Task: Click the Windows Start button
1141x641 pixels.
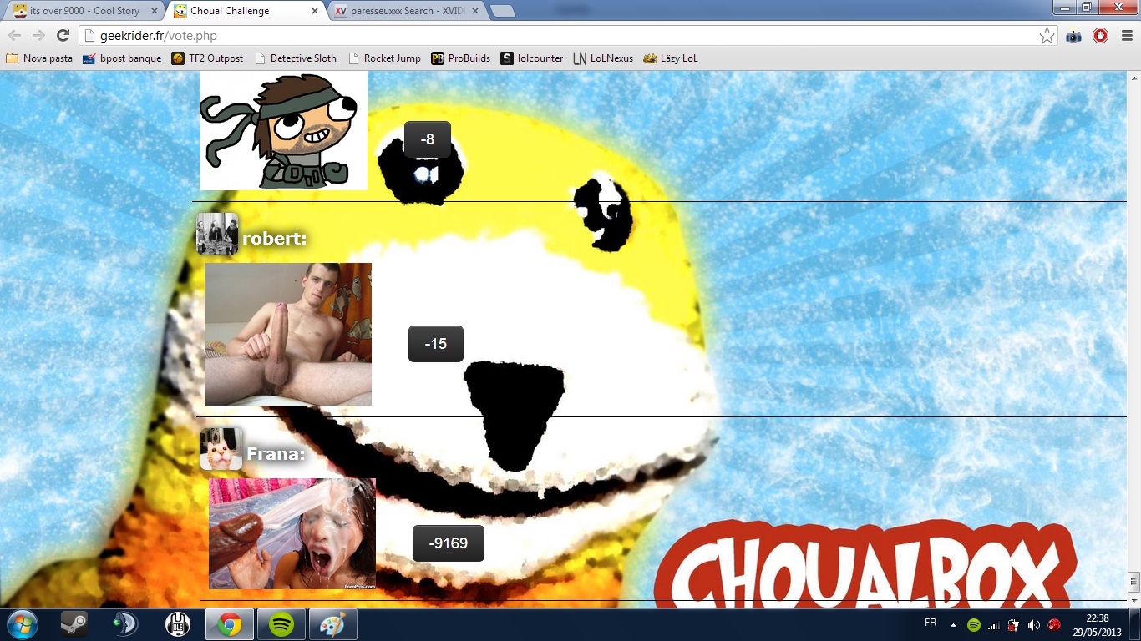Action: pos(21,624)
